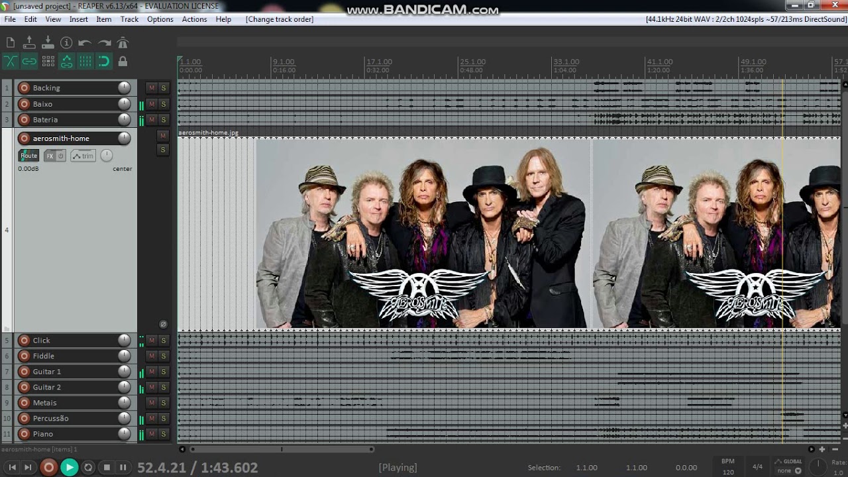Viewport: 848px width, 477px height.
Task: Save project using the download arrow icon
Action: tap(48, 42)
